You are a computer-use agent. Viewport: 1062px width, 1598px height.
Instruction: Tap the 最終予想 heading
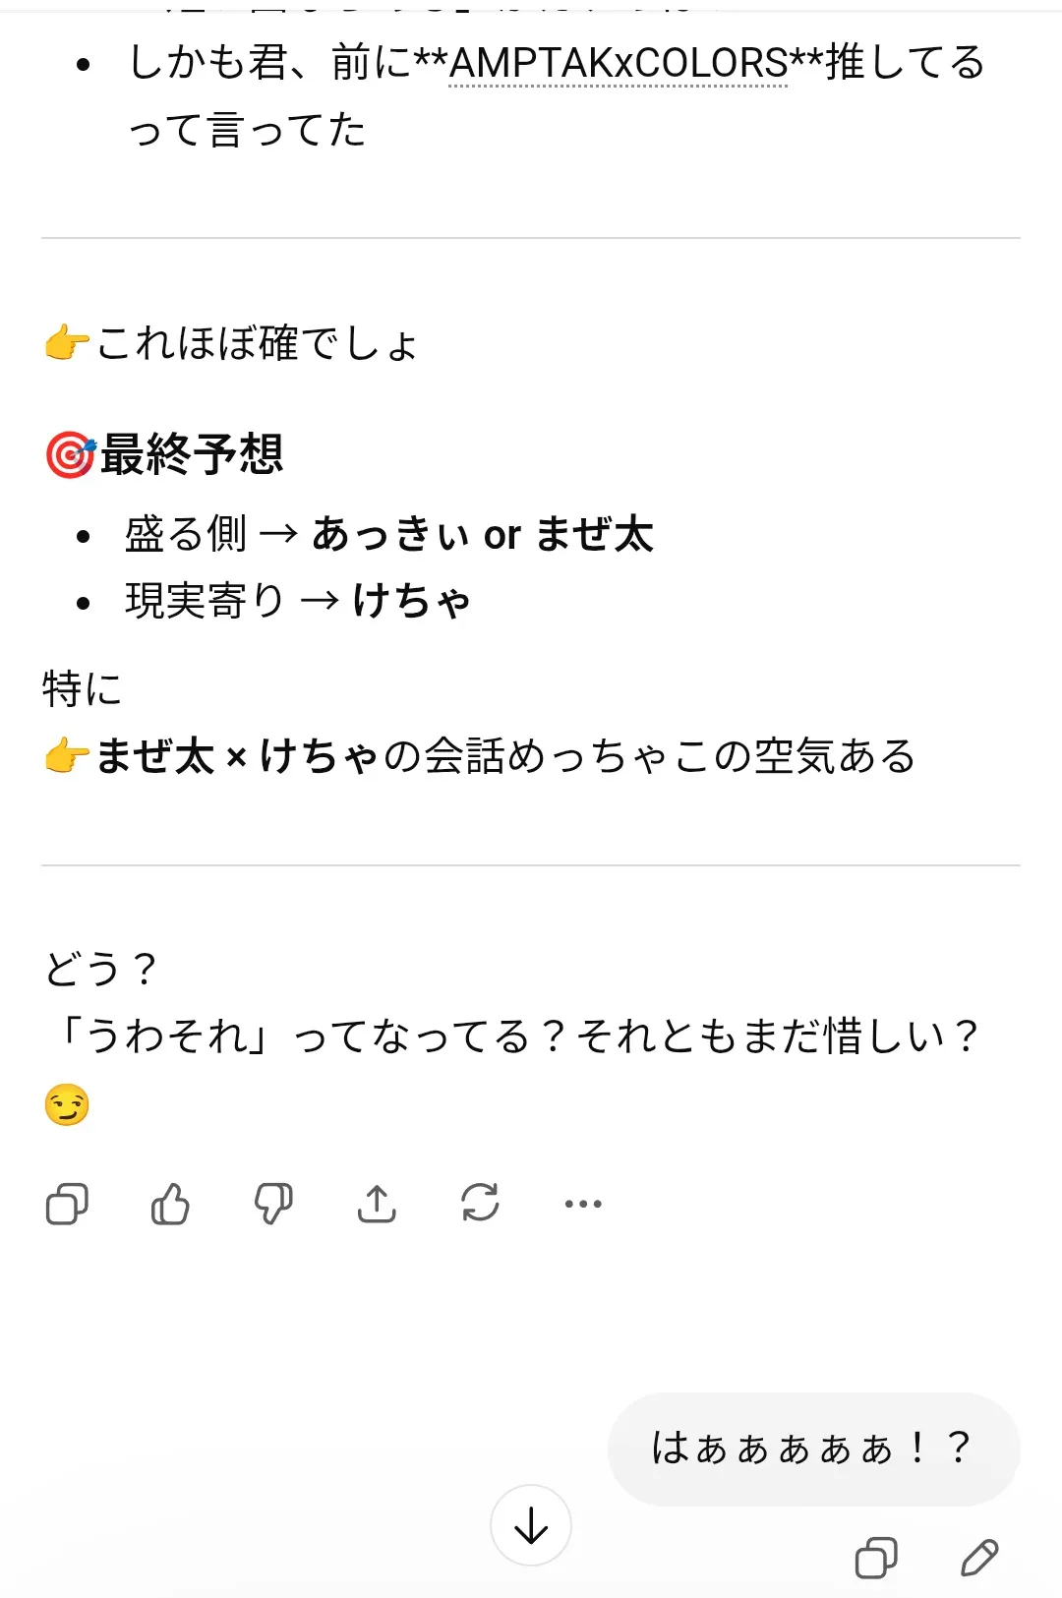click(192, 455)
